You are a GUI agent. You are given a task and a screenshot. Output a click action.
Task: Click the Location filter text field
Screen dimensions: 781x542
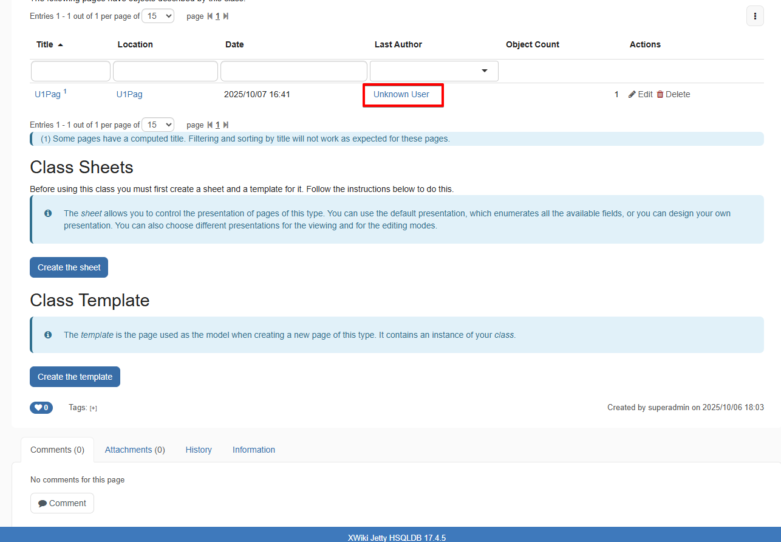165,71
